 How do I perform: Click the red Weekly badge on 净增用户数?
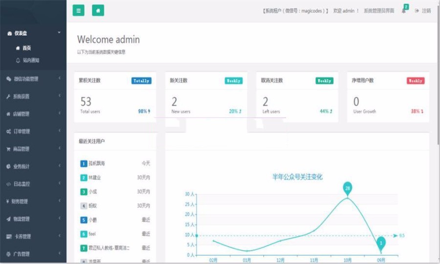pyautogui.click(x=416, y=81)
